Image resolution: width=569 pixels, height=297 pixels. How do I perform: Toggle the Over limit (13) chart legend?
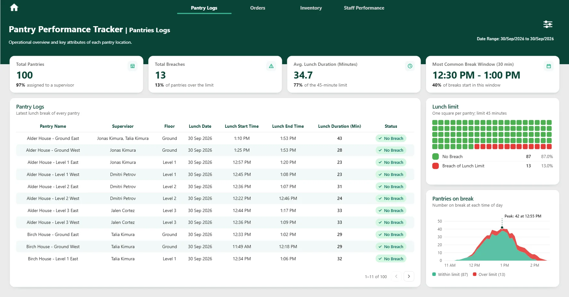[x=489, y=274]
